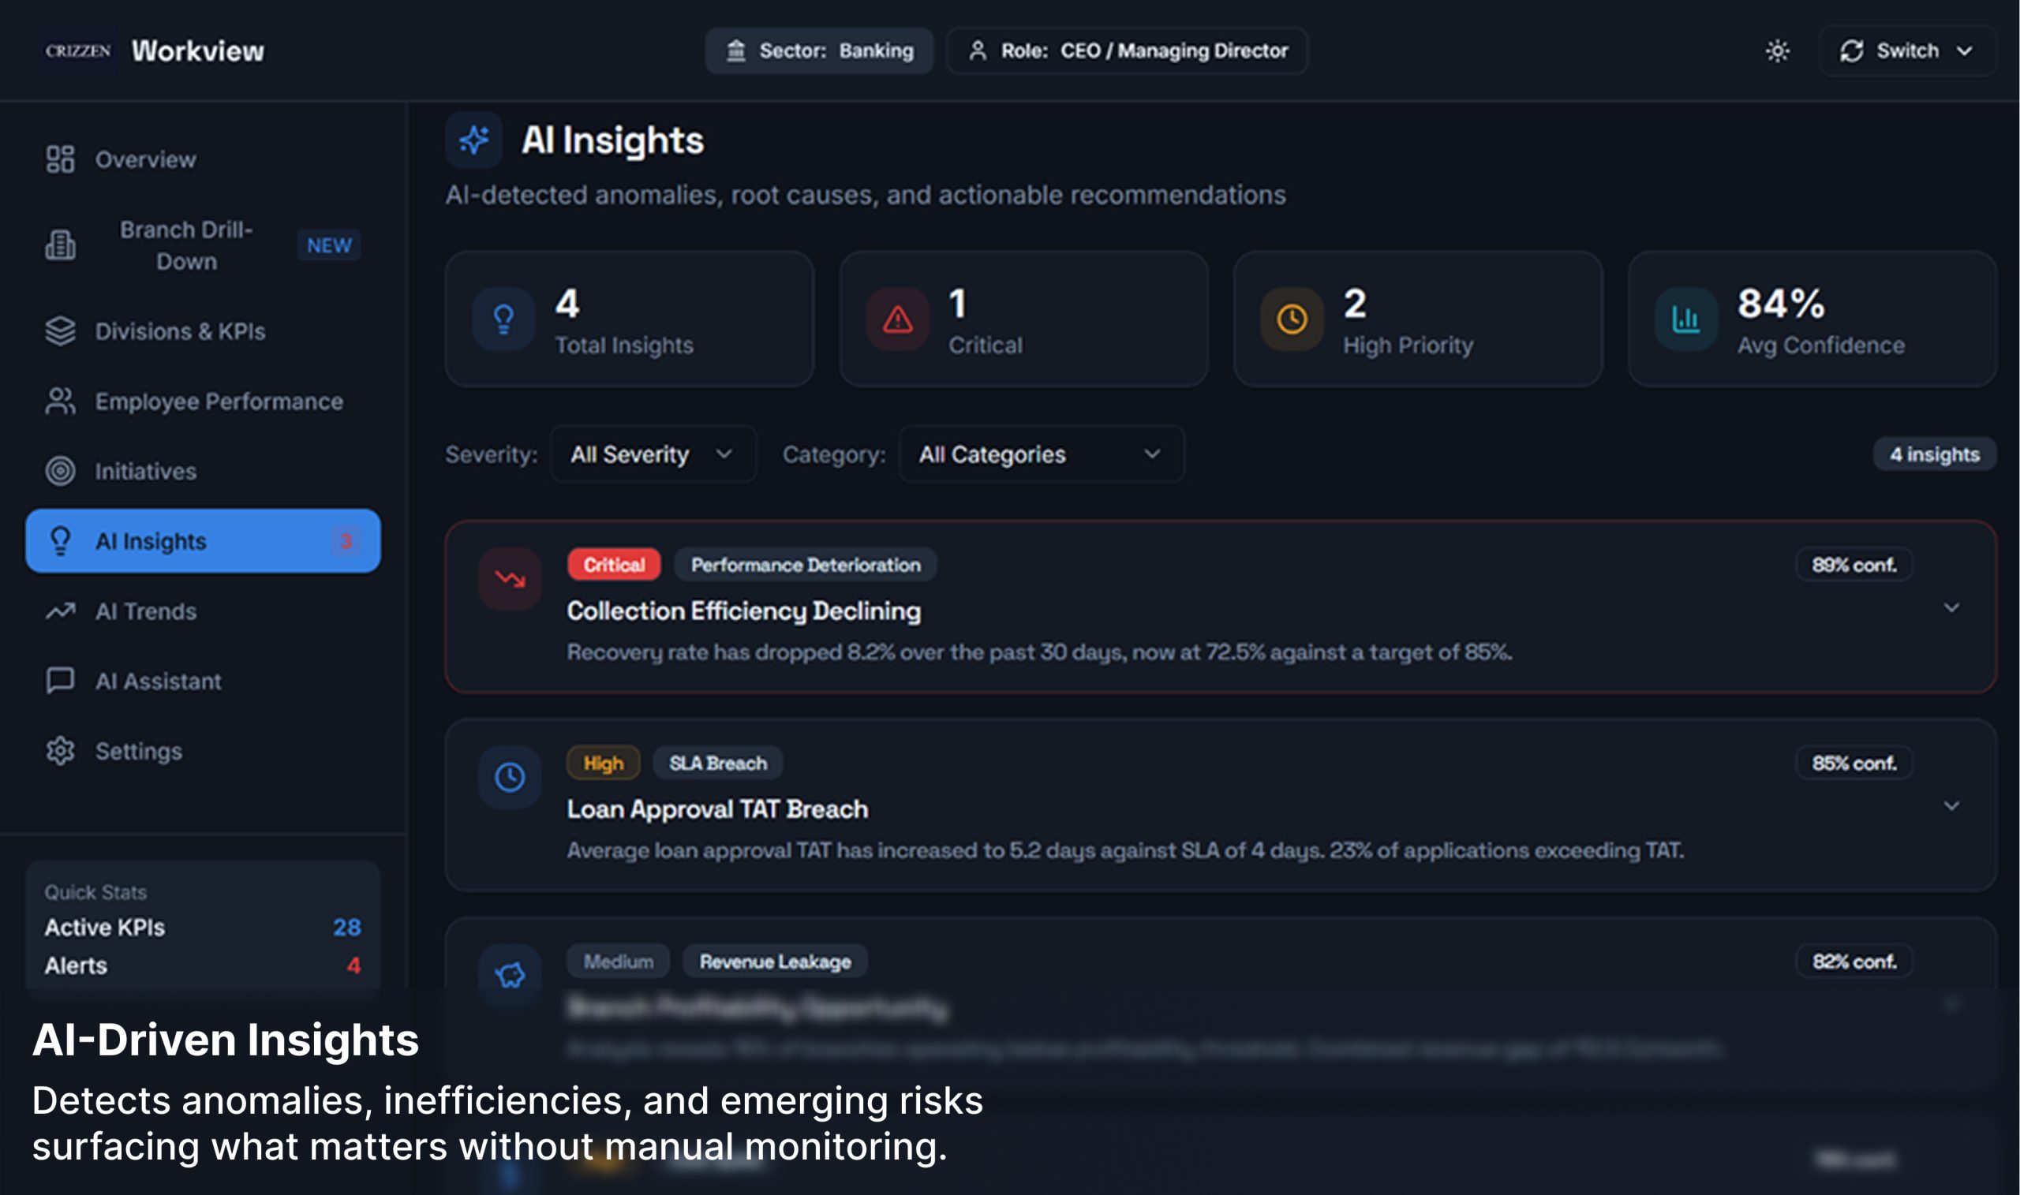Open the All Severity filter dropdown
The width and height of the screenshot is (2020, 1195).
[652, 454]
